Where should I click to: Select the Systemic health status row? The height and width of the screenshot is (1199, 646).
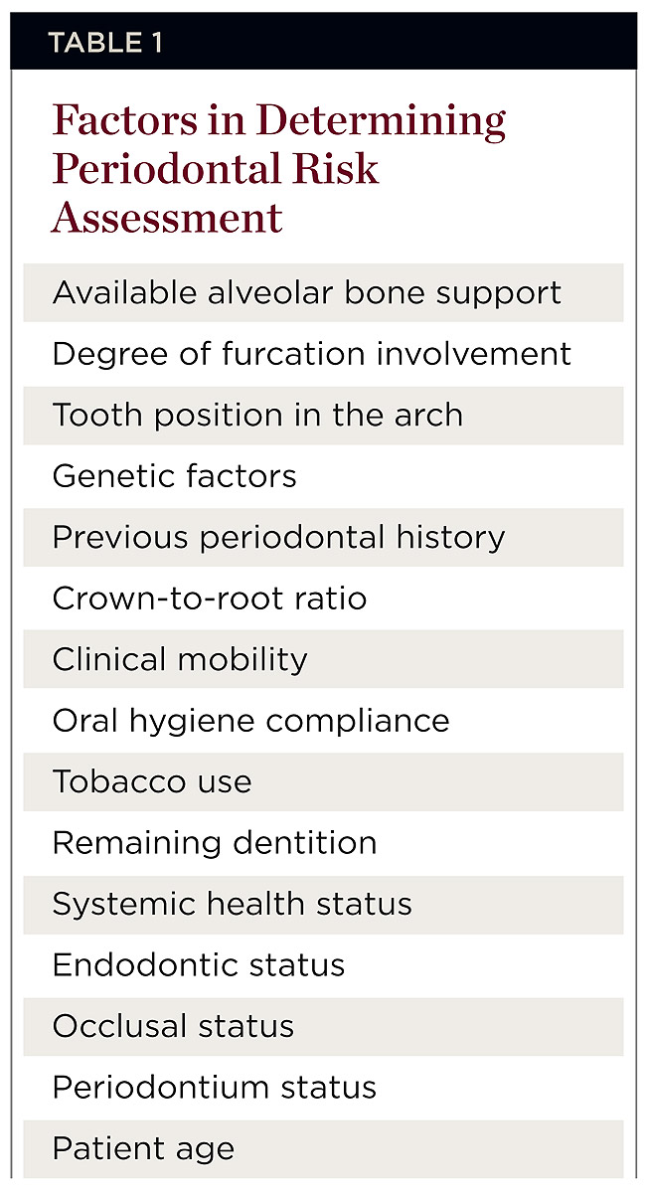click(x=232, y=904)
